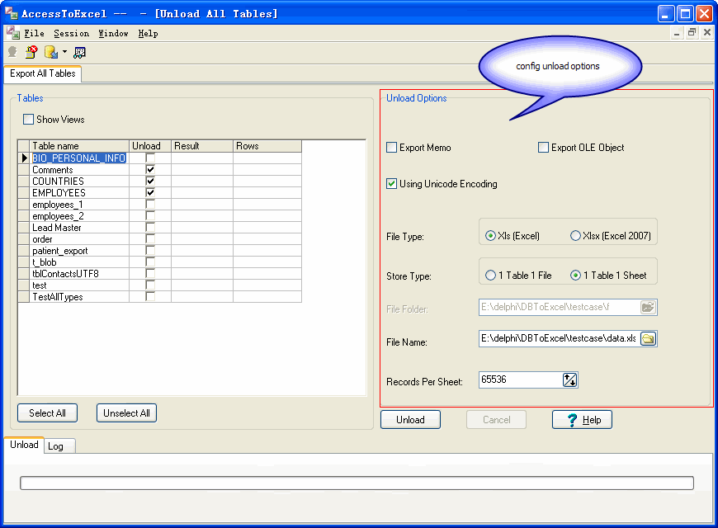Open the Help menu

point(148,34)
